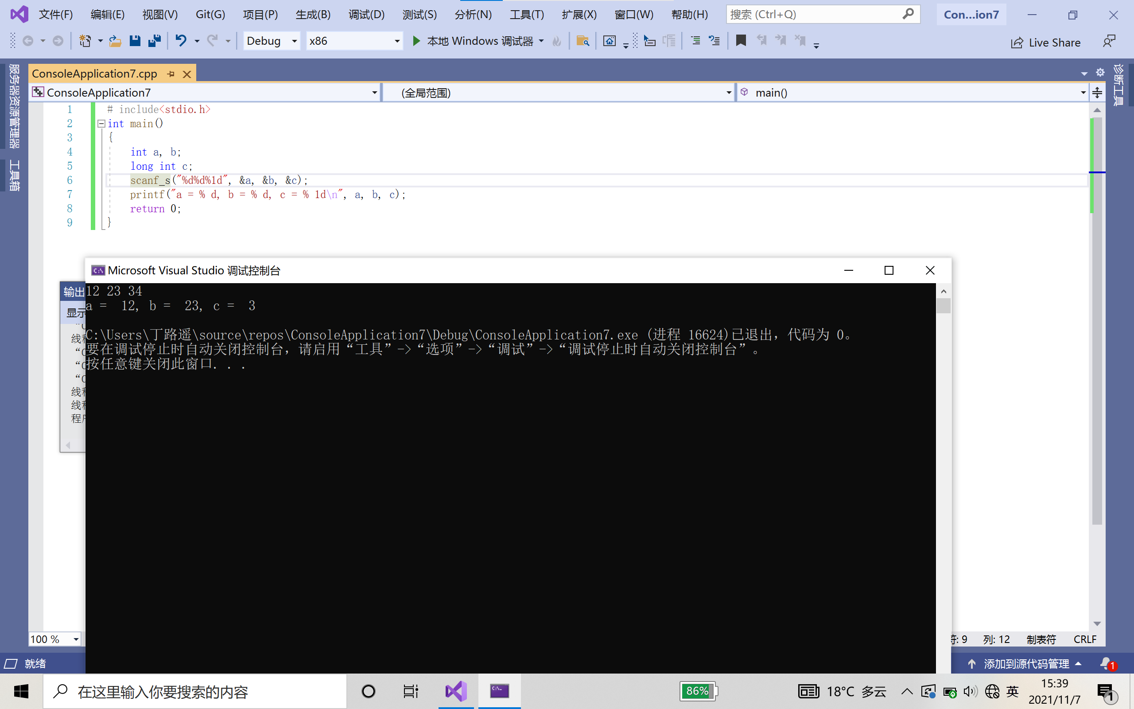Click the New Project toolbar icon

click(x=85, y=41)
